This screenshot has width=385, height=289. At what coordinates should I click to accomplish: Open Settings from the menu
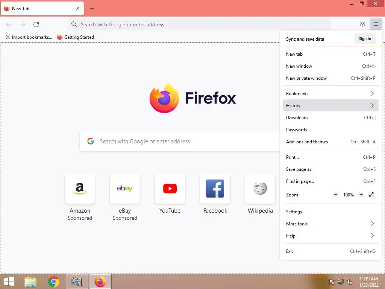[x=331, y=212]
